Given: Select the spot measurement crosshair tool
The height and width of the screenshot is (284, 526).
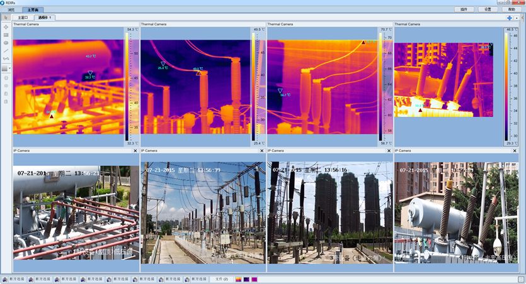Looking at the screenshot, I should point(6,27).
